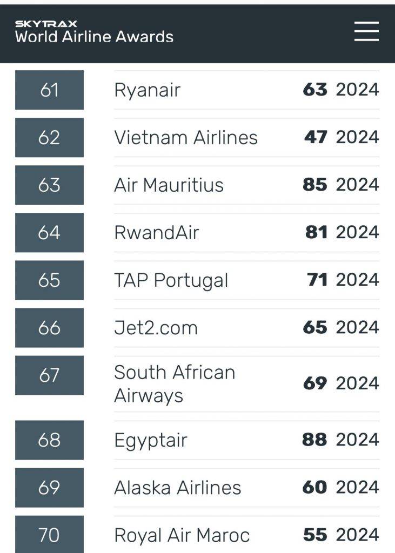
Task: Click the Jet2.com airline name
Action: (x=156, y=328)
